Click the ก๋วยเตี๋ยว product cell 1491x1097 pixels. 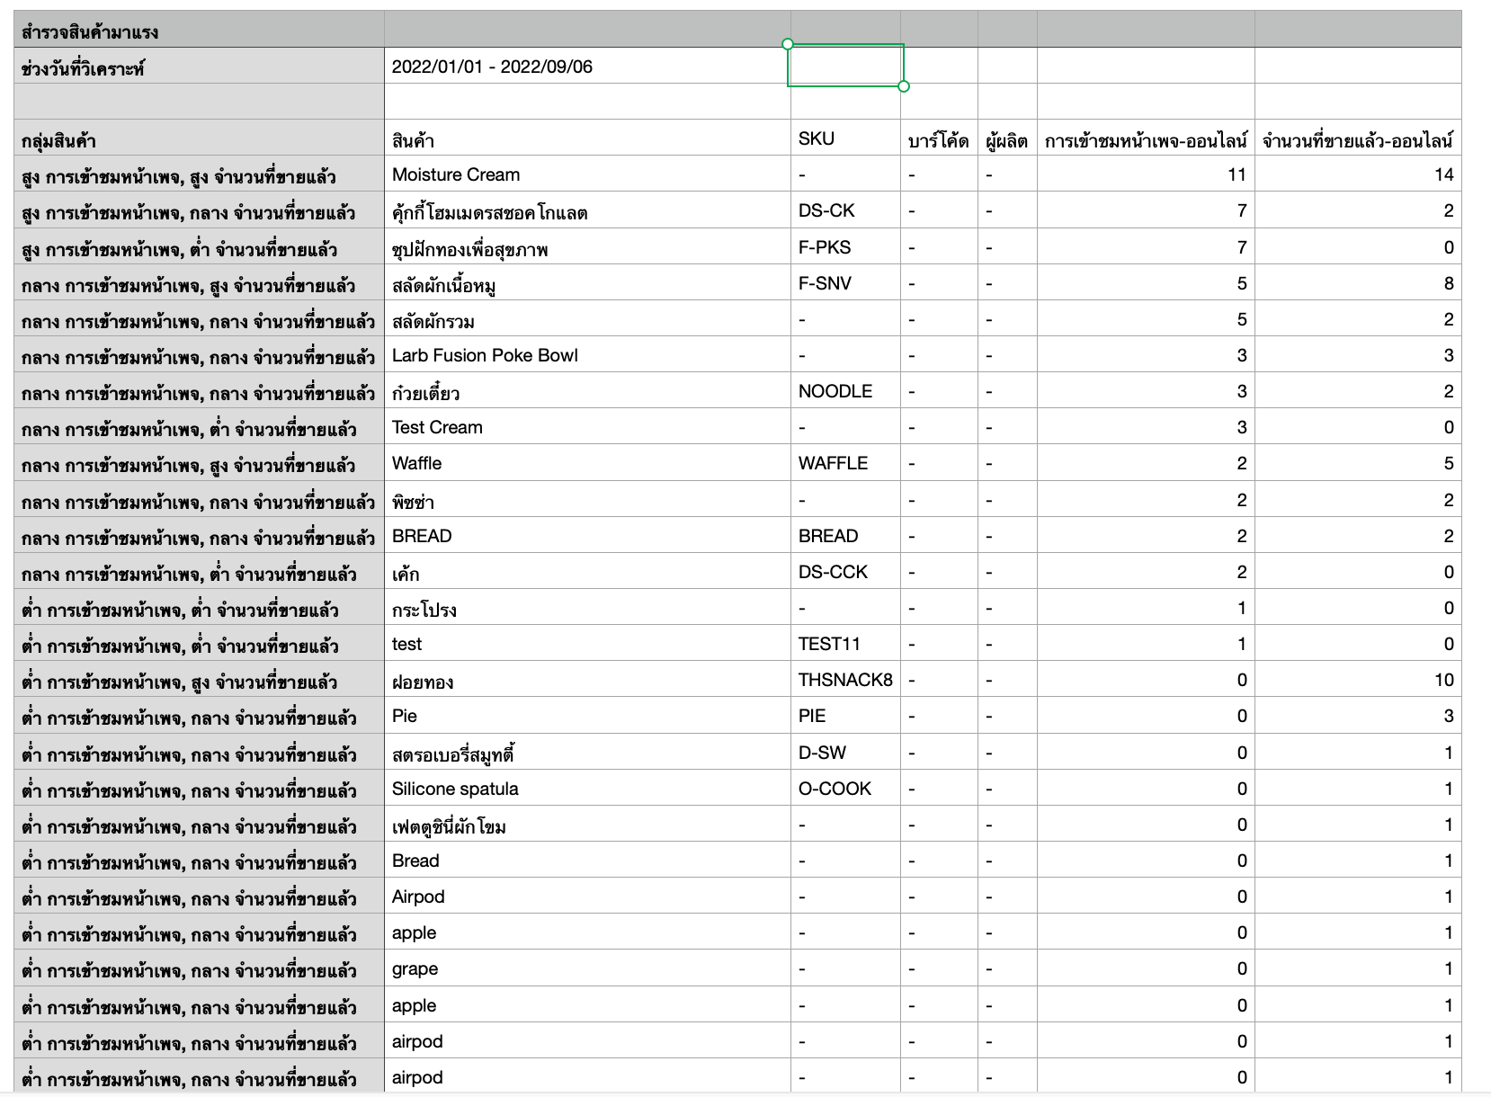pyautogui.click(x=587, y=391)
